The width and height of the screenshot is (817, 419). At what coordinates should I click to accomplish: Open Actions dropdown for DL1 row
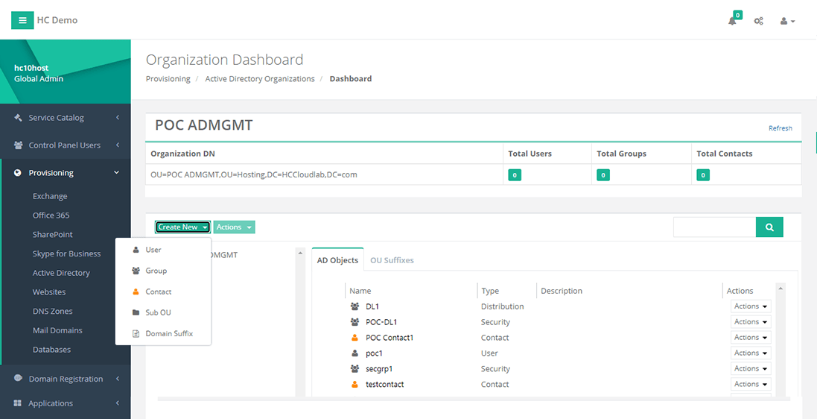pyautogui.click(x=751, y=306)
